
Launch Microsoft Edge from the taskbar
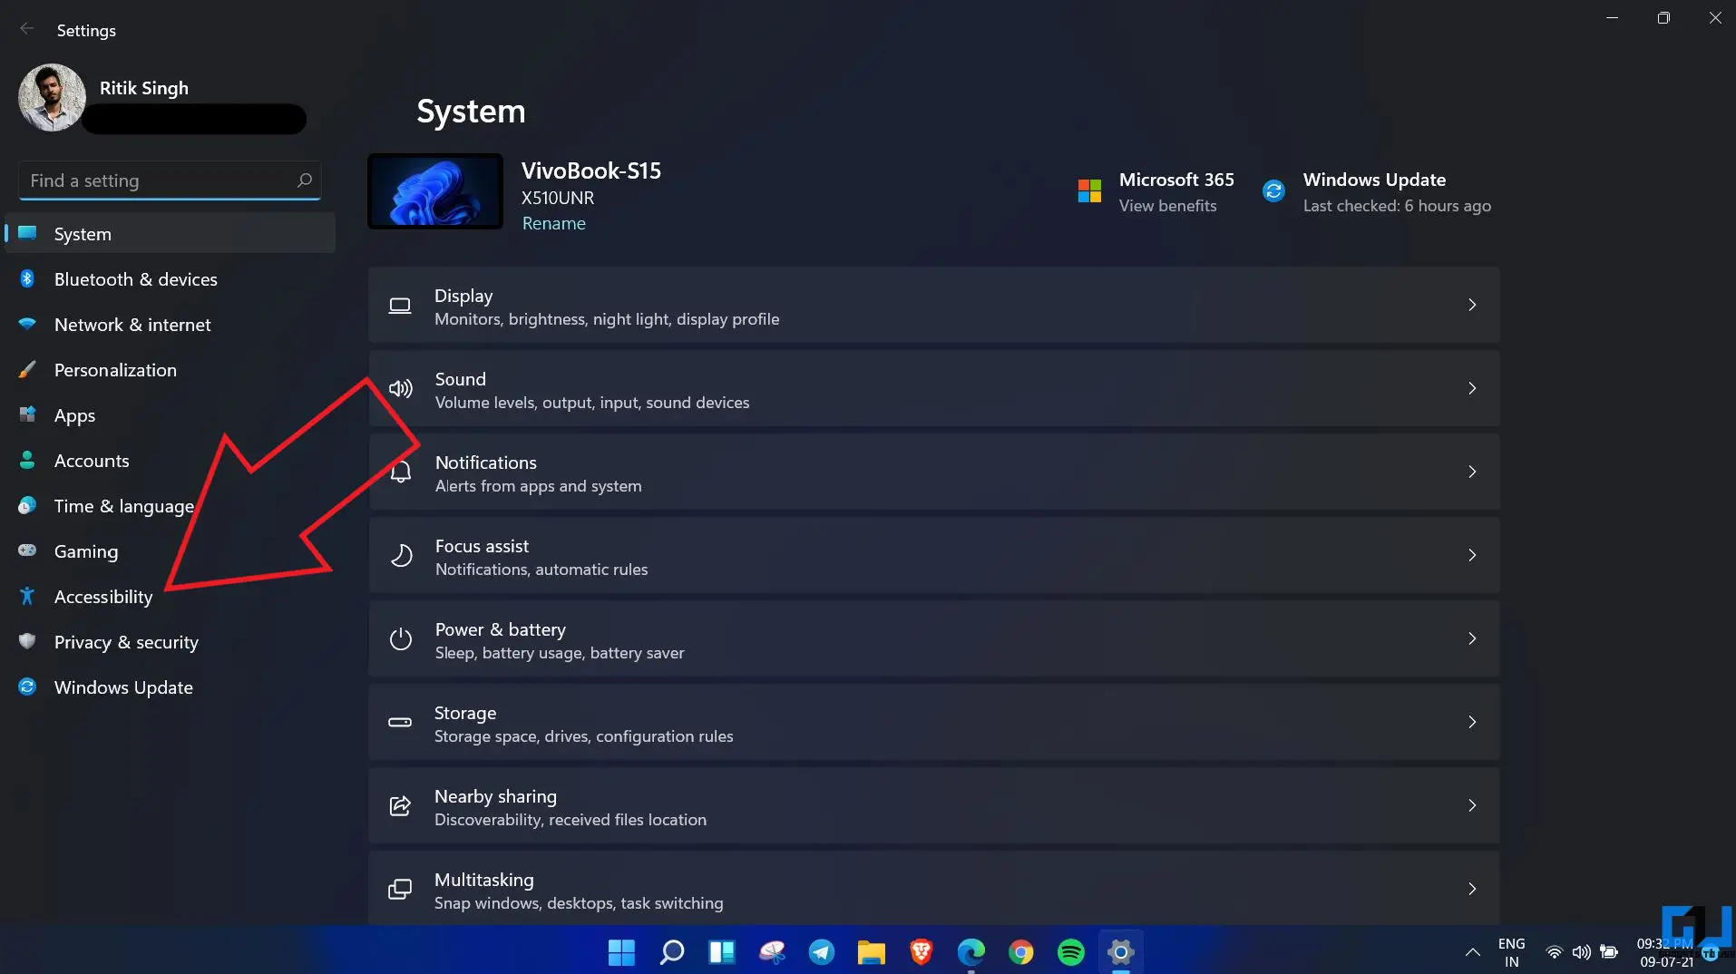point(971,952)
